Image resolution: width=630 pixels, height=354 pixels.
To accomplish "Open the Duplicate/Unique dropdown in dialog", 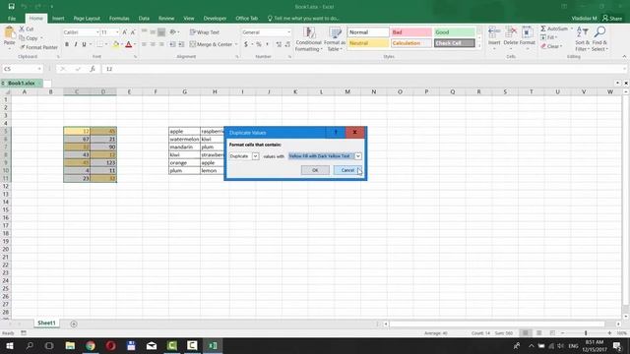I will coord(255,155).
